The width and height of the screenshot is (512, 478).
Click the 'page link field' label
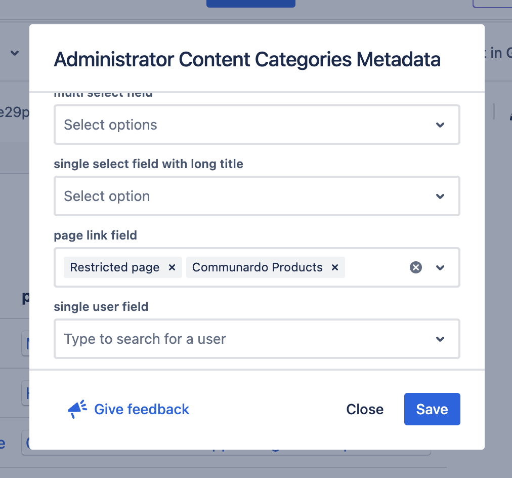95,235
